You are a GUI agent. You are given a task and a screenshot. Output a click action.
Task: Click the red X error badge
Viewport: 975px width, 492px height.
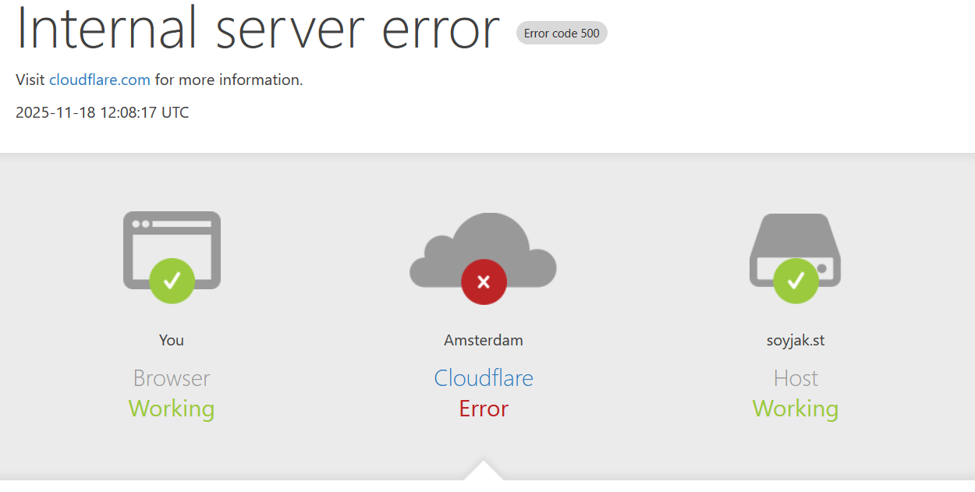[x=484, y=281]
